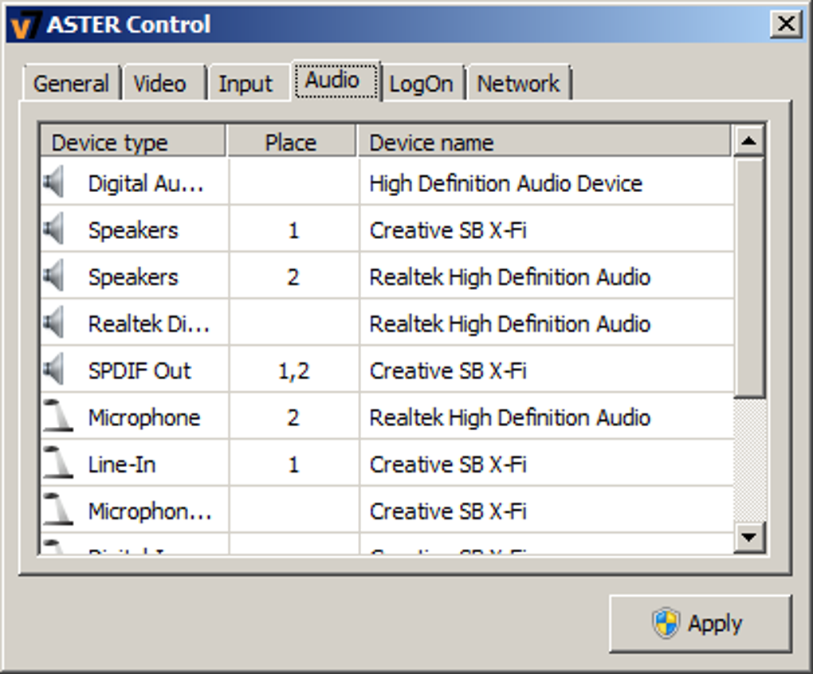813x674 pixels.
Task: Click the microphone icon for Realtek Microphone row
Action: point(57,417)
